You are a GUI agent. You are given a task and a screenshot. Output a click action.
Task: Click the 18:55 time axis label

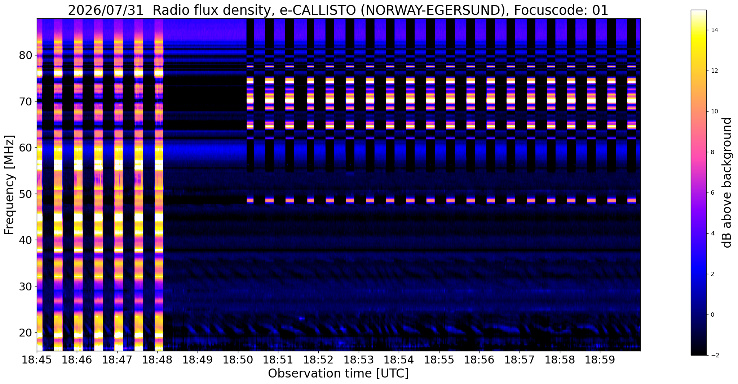(439, 360)
